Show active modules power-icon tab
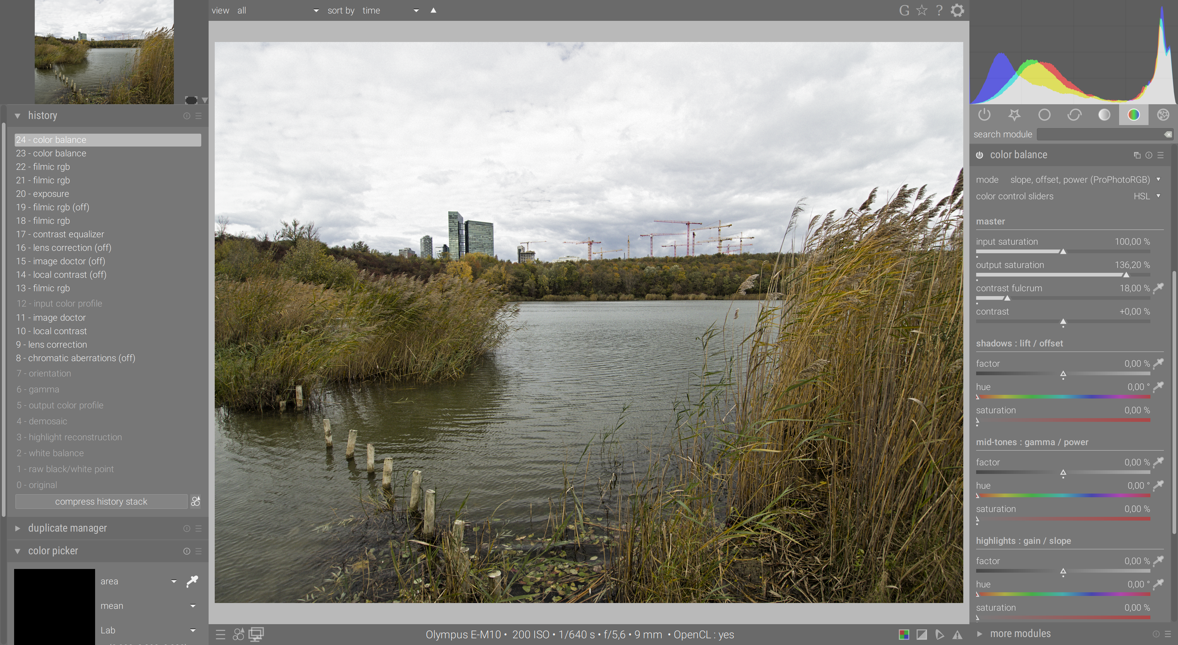This screenshot has height=645, width=1178. 984,115
